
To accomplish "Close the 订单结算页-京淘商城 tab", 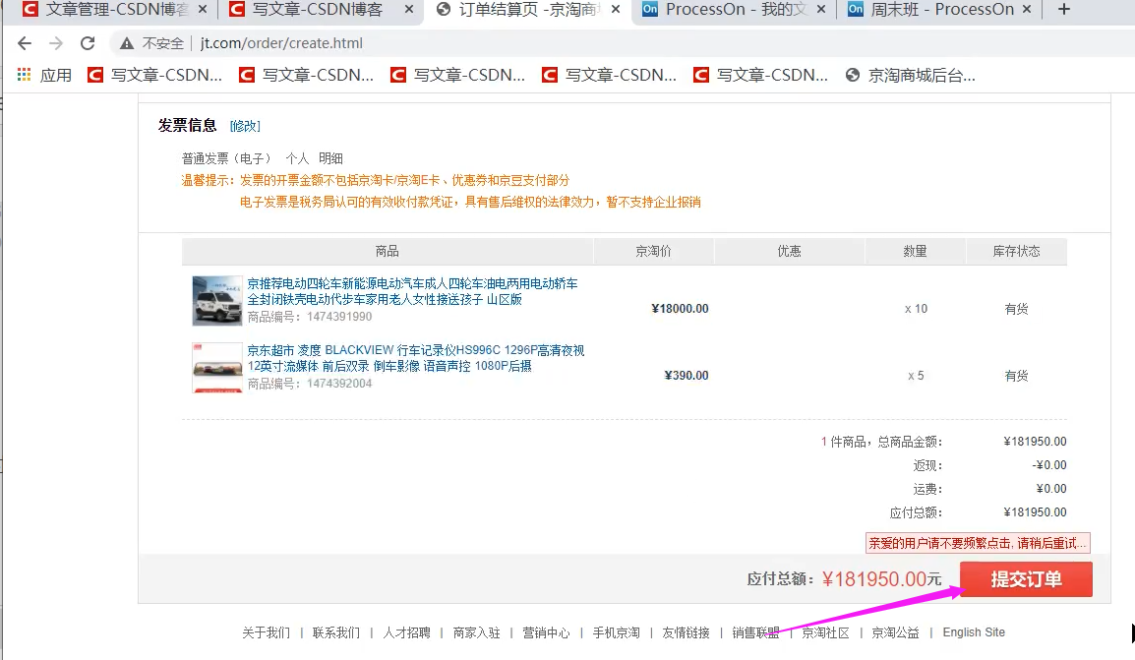I will pos(616,10).
